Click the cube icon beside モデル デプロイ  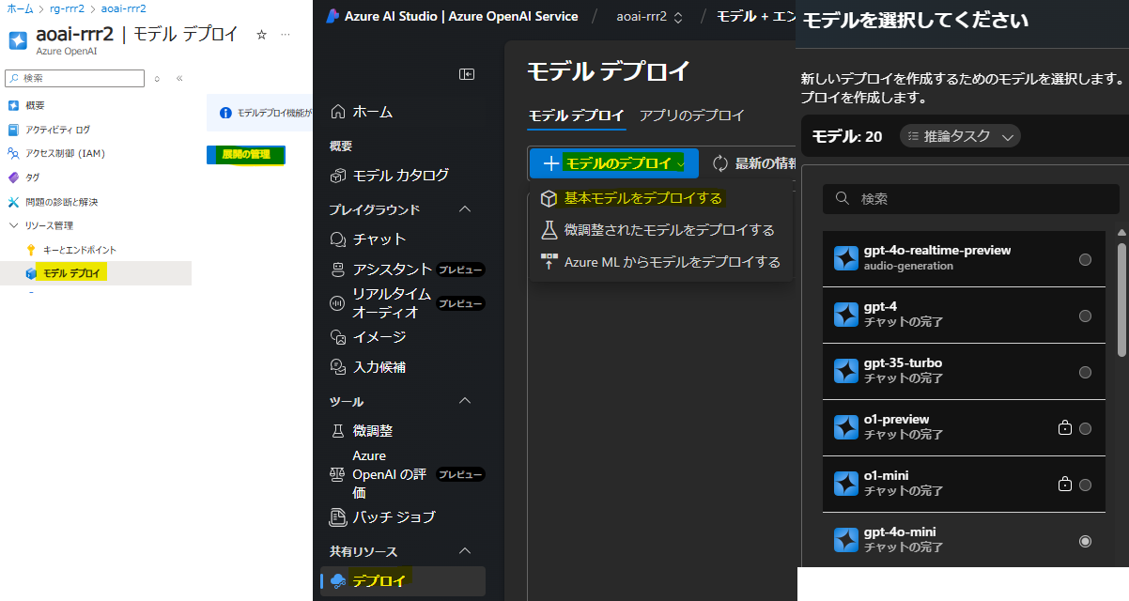pos(31,273)
